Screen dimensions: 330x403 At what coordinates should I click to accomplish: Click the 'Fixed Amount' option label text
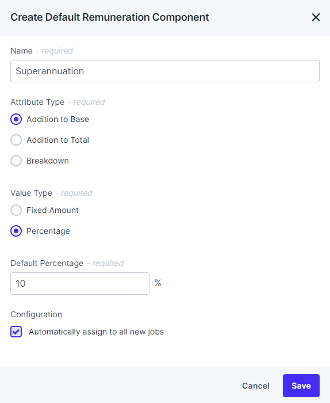[53, 210]
